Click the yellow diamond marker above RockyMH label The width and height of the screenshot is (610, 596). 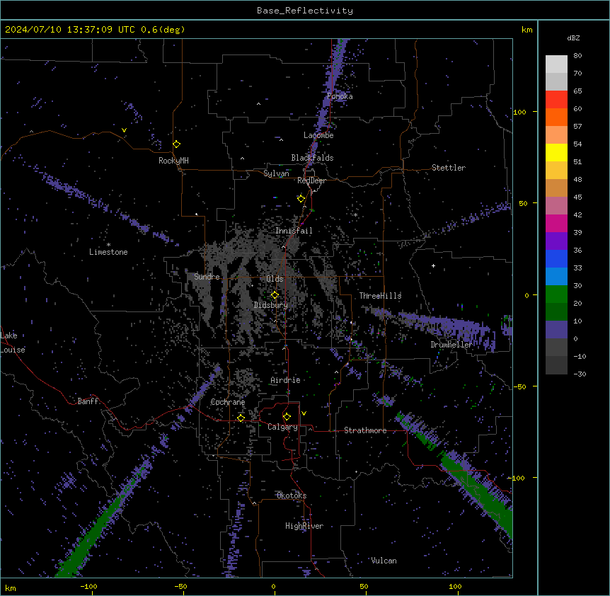pyautogui.click(x=177, y=144)
